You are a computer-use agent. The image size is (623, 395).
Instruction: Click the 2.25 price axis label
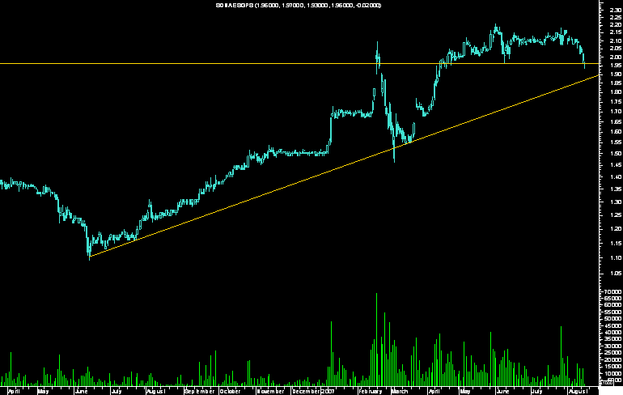point(615,18)
